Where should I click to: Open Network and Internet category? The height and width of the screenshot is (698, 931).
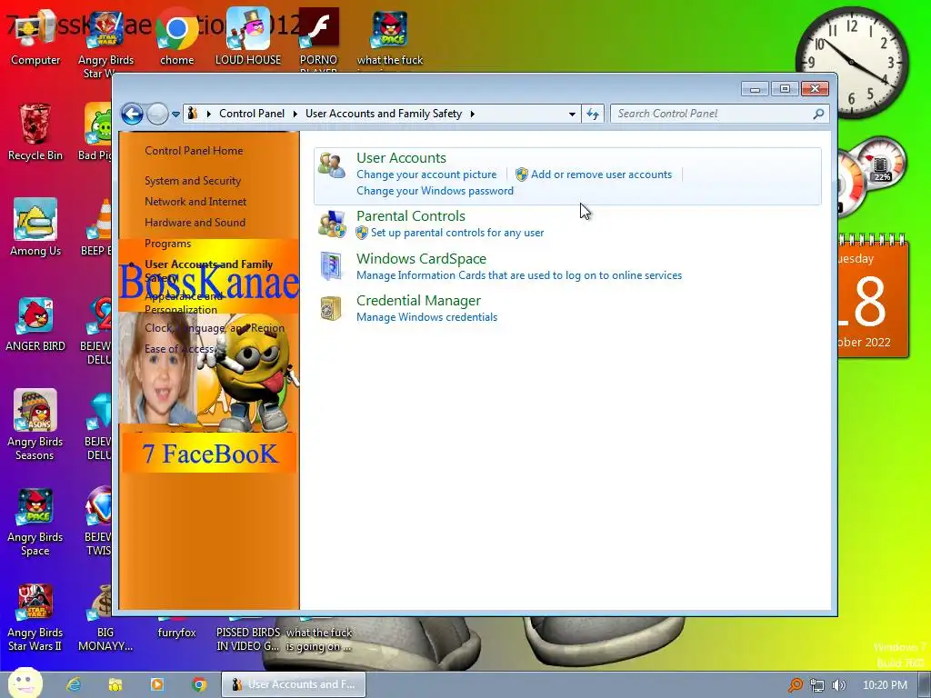click(195, 202)
